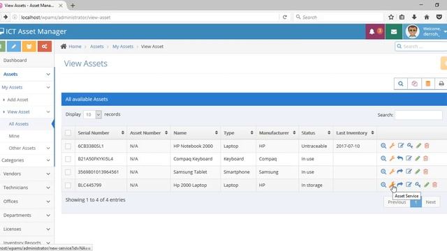Click the orange shortcut button in sidebar
This screenshot has width=447, height=251.
[29, 47]
